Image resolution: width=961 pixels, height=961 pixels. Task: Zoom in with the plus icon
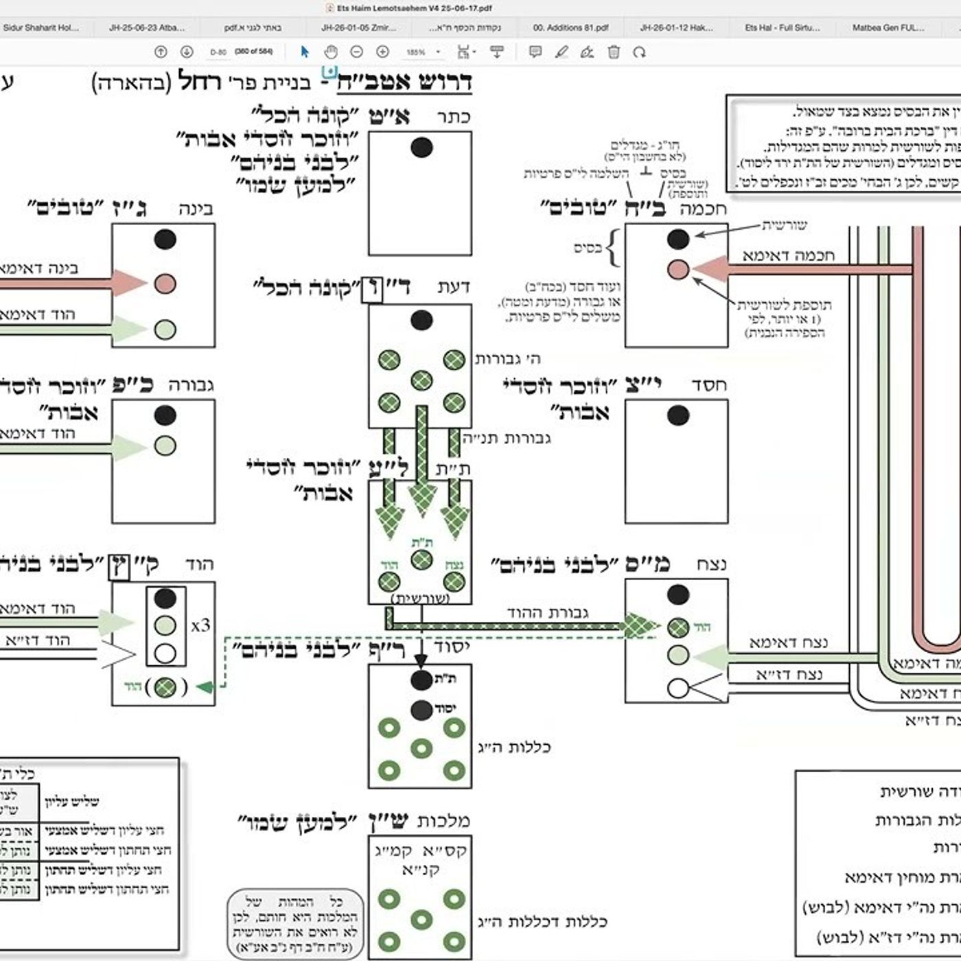pyautogui.click(x=382, y=52)
